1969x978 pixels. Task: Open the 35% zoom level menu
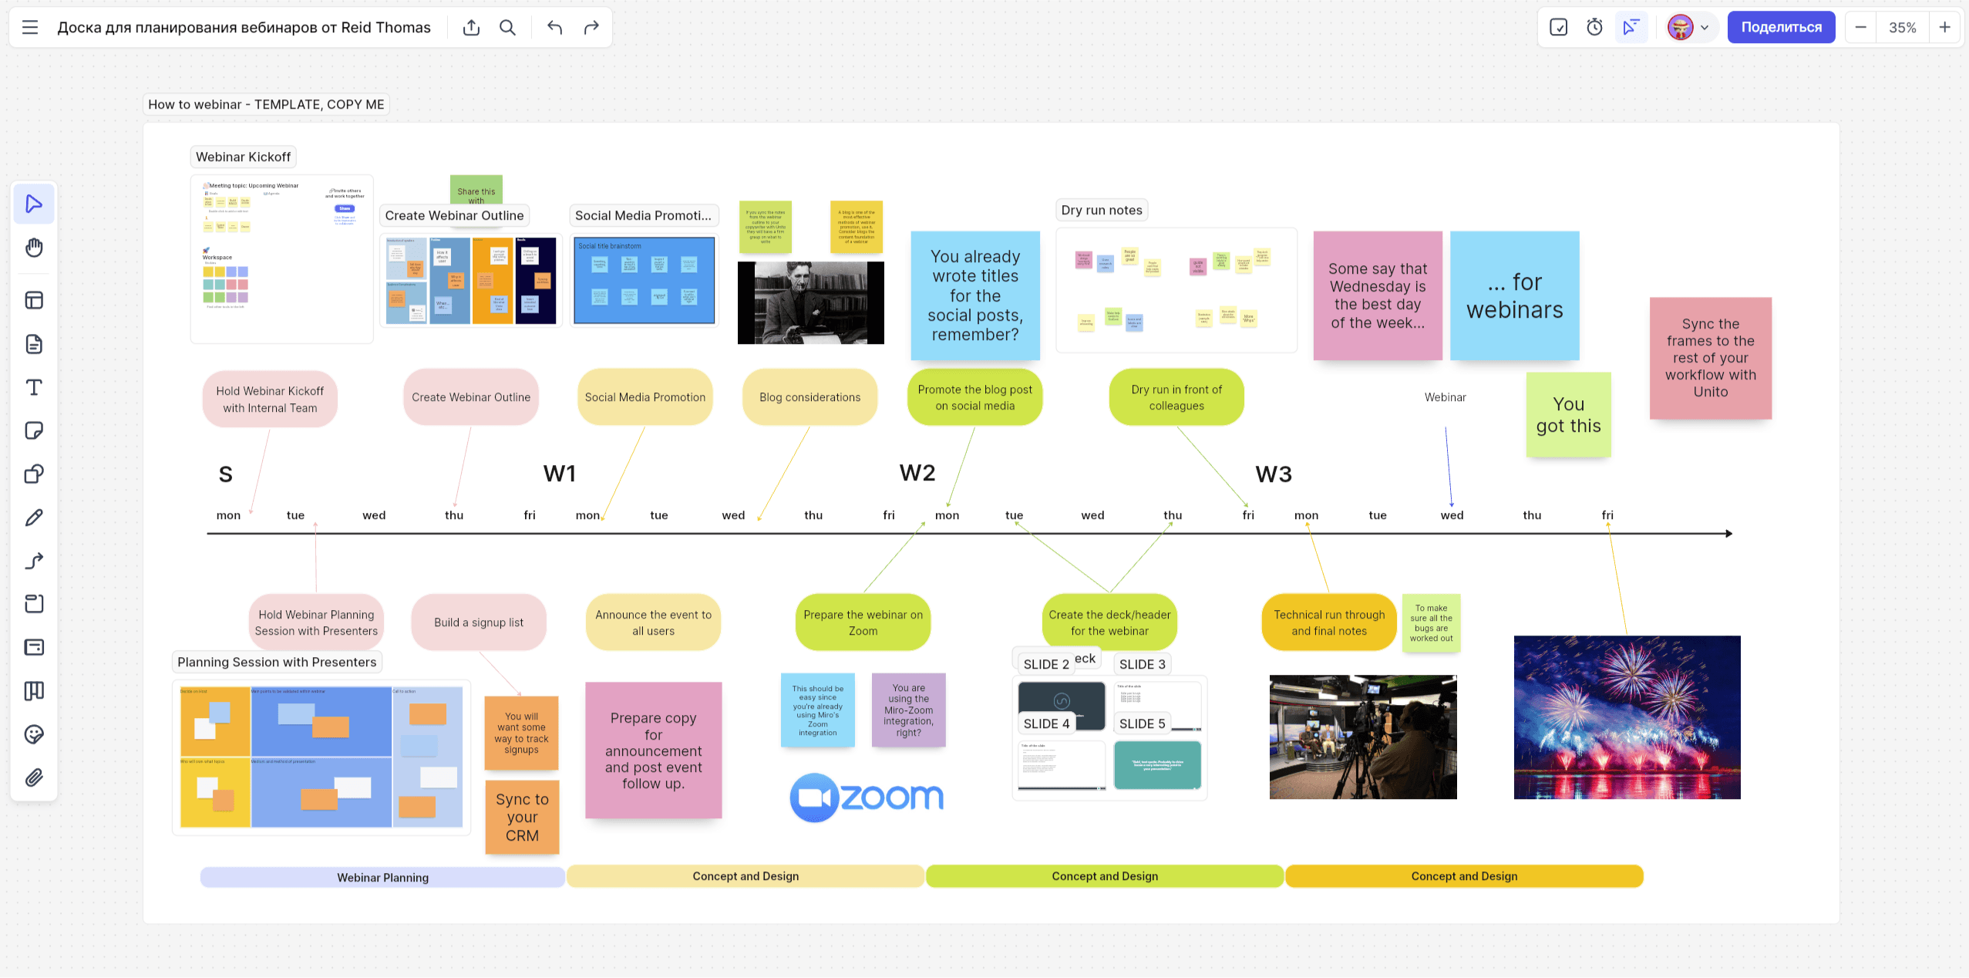pyautogui.click(x=1902, y=28)
